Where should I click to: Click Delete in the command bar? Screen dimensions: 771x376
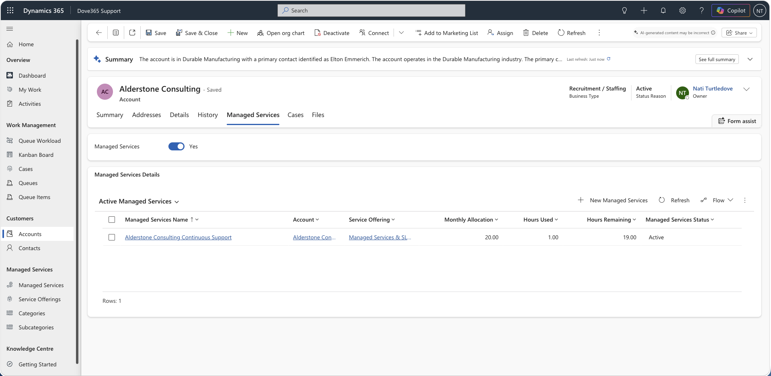click(x=535, y=33)
